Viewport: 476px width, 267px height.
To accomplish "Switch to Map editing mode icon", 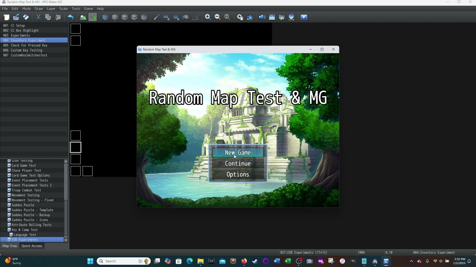I will pyautogui.click(x=83, y=17).
